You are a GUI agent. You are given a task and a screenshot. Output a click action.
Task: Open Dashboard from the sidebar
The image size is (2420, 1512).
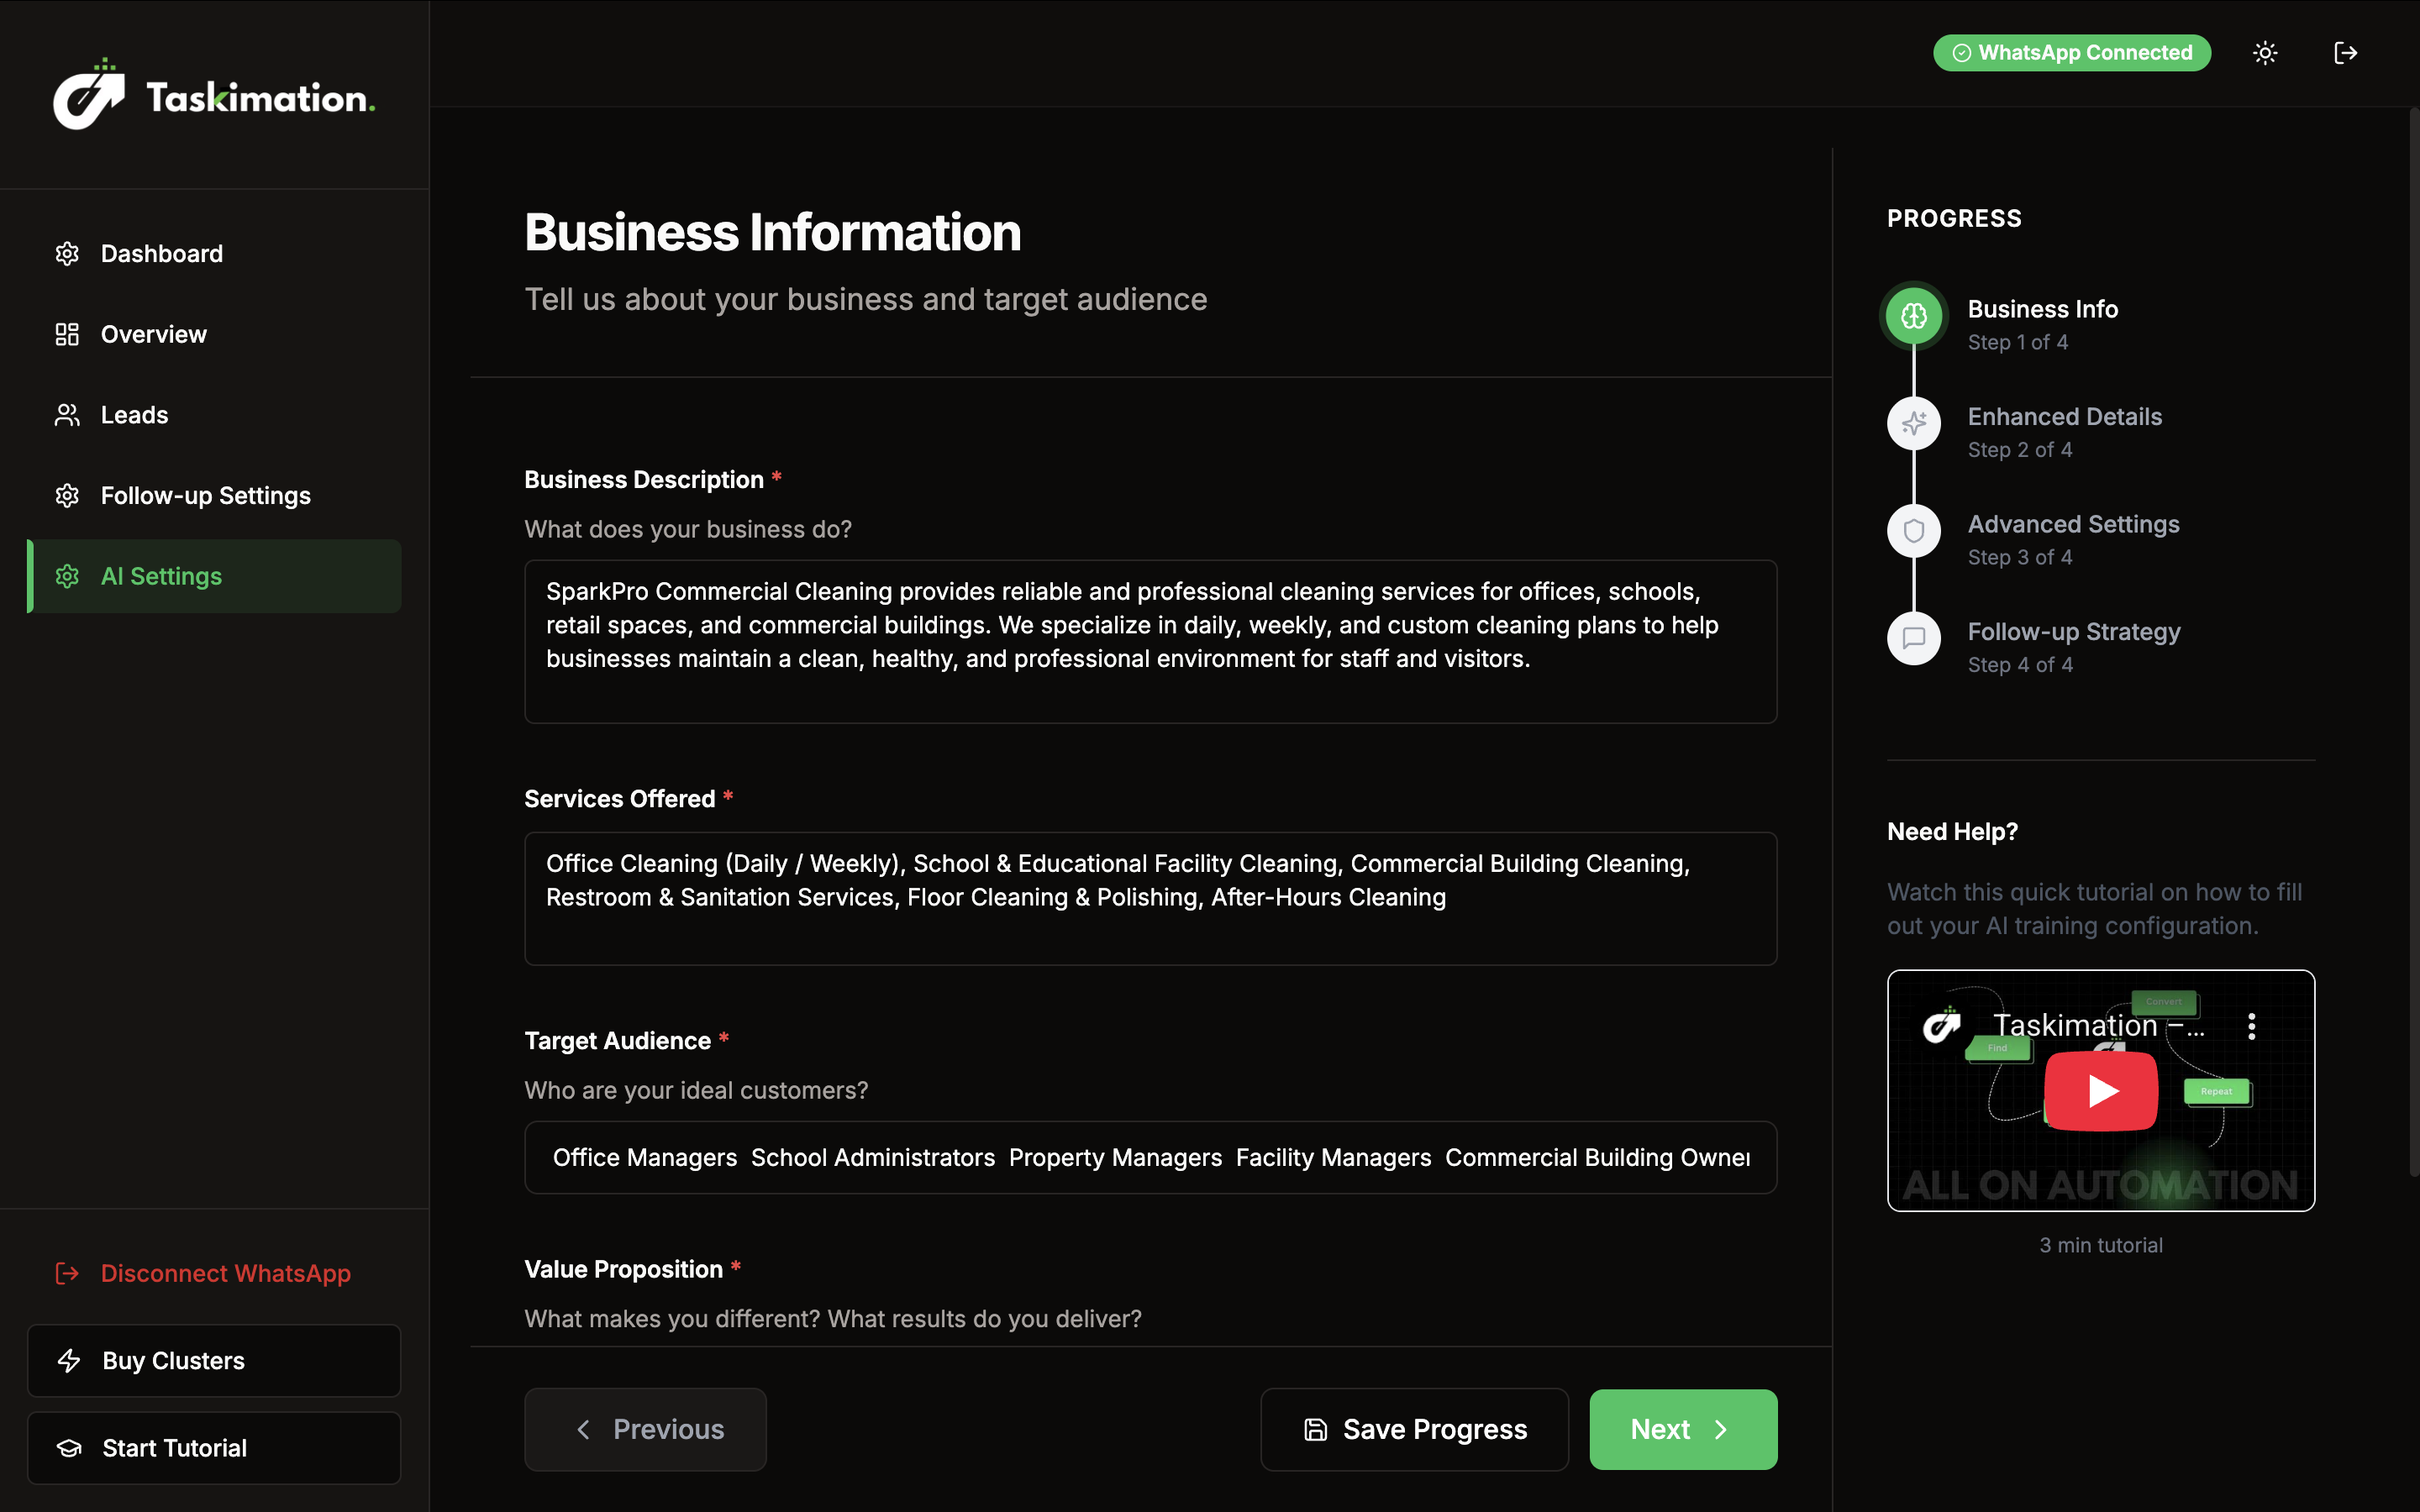pos(162,254)
